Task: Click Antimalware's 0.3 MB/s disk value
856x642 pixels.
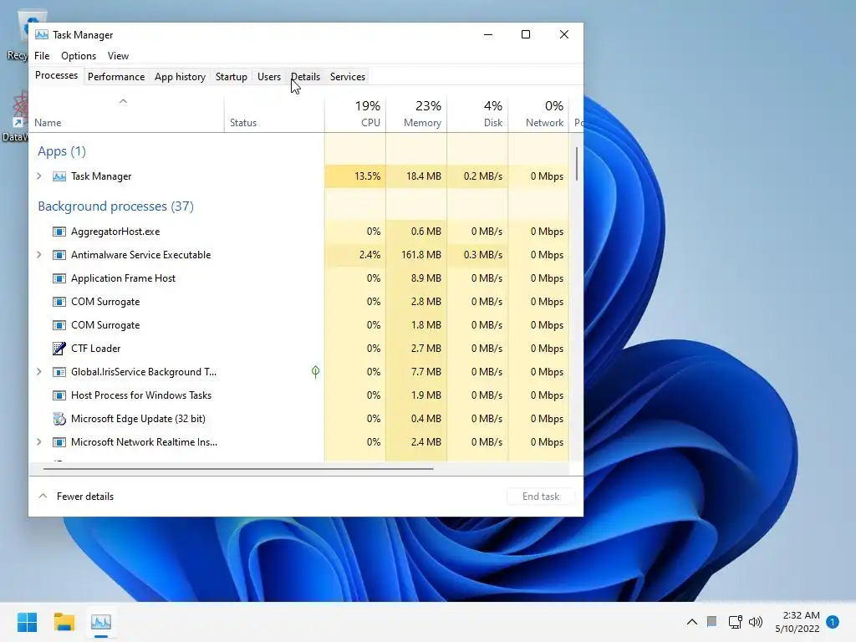Action: [477, 255]
